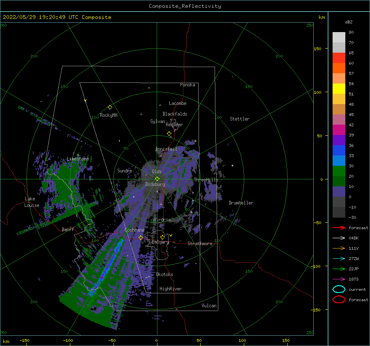Click the -30 value on the dBZ scale
The height and width of the screenshot is (346, 370).
[x=352, y=218]
